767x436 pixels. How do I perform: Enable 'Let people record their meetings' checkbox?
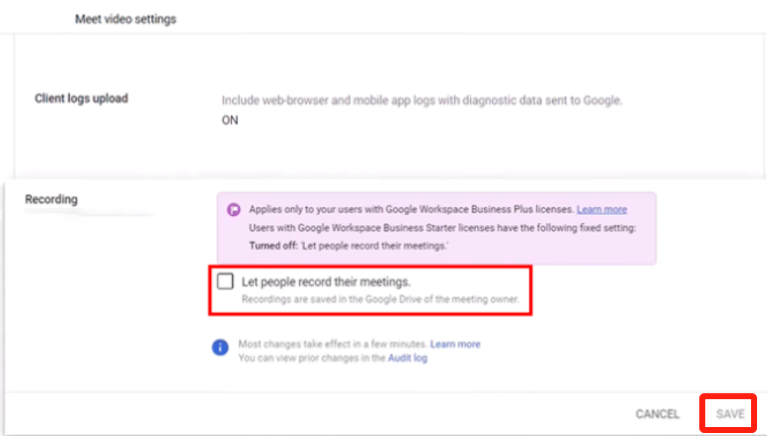coord(225,282)
